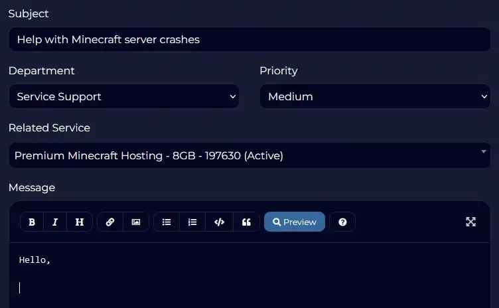Insert a blockquote

click(246, 222)
